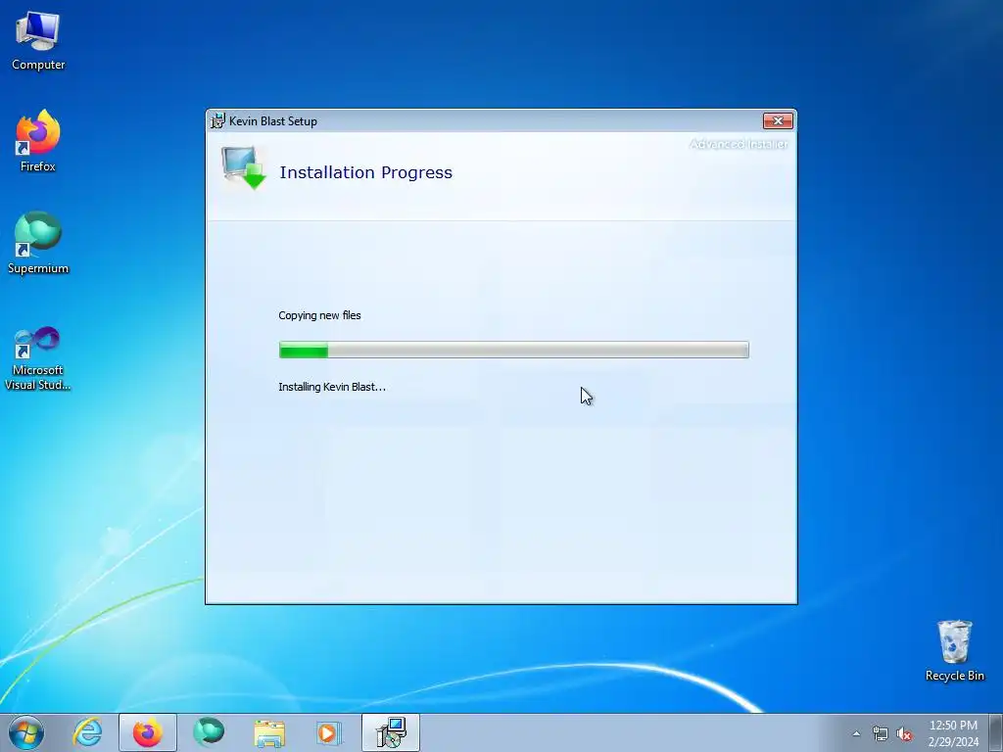Select the Microsoft Visual Studio desktop shortcut
The image size is (1003, 752).
(38, 358)
